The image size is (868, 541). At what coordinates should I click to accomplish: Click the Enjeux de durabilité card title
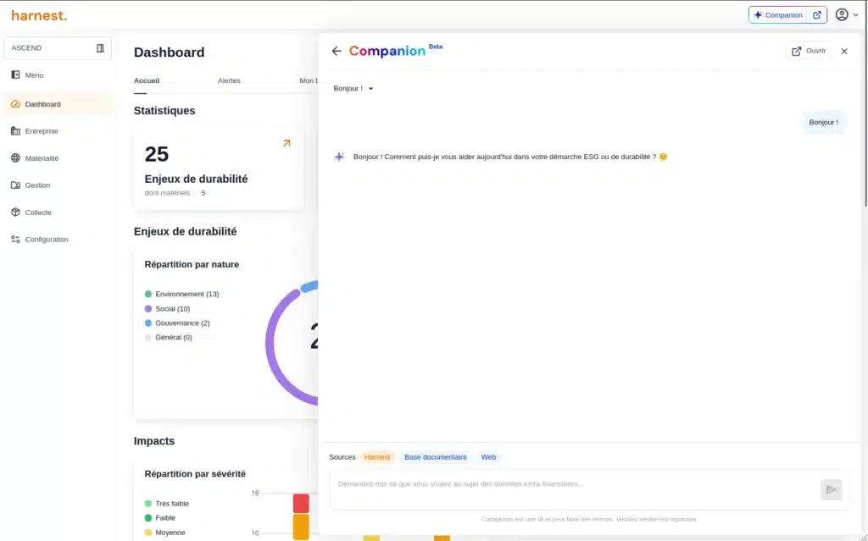[x=196, y=179]
